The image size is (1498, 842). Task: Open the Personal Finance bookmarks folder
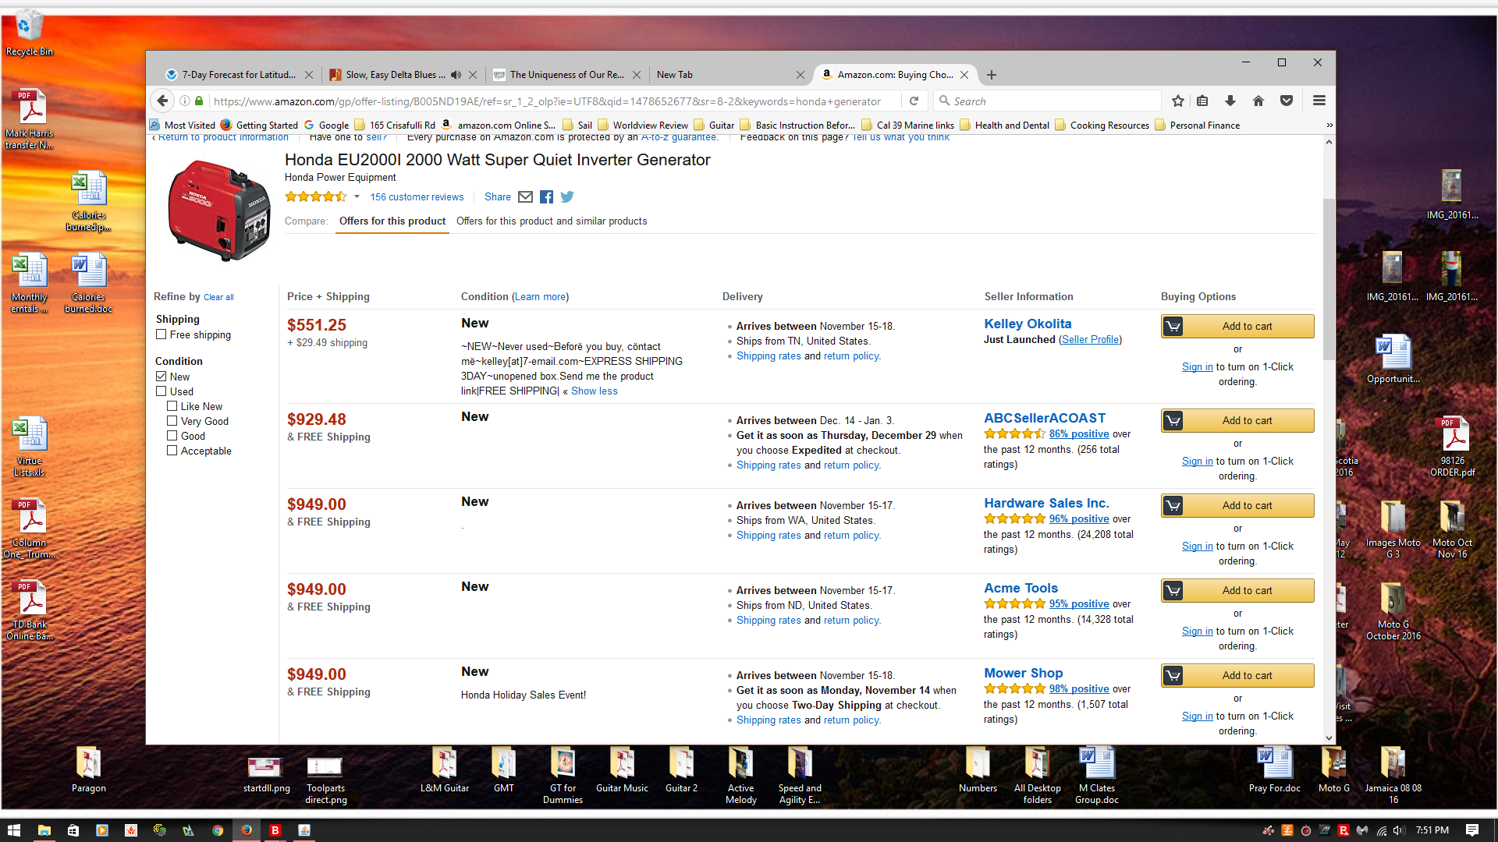(x=1197, y=126)
